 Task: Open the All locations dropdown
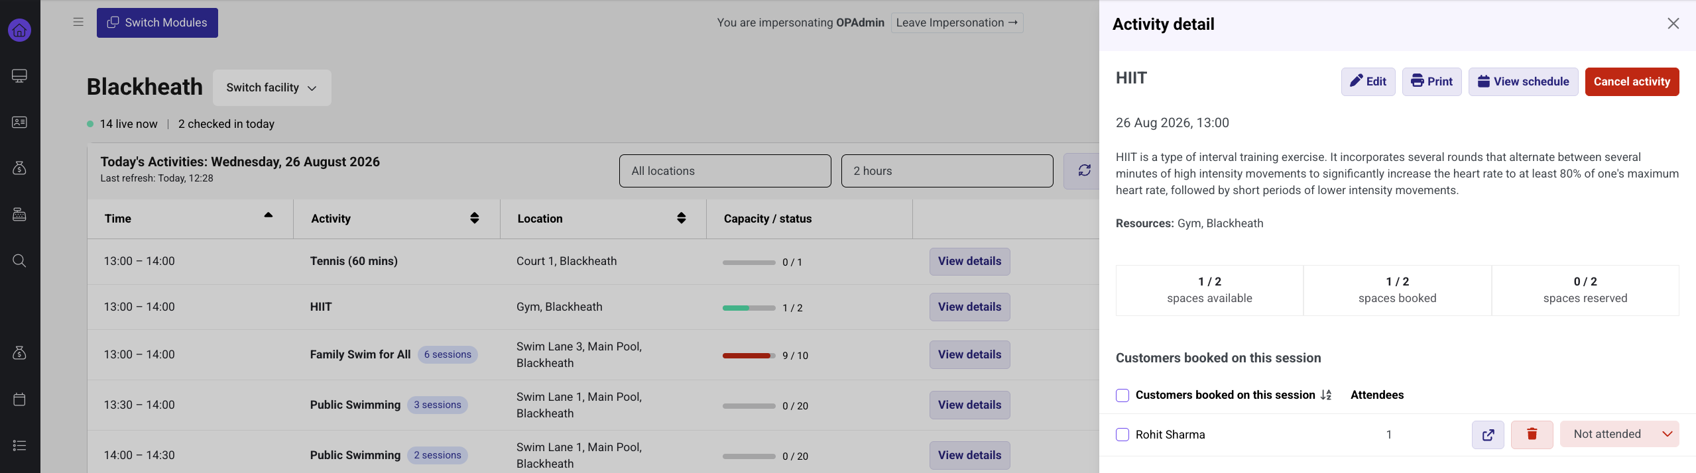point(725,171)
